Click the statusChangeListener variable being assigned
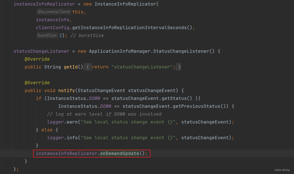 pyautogui.click(x=41, y=51)
